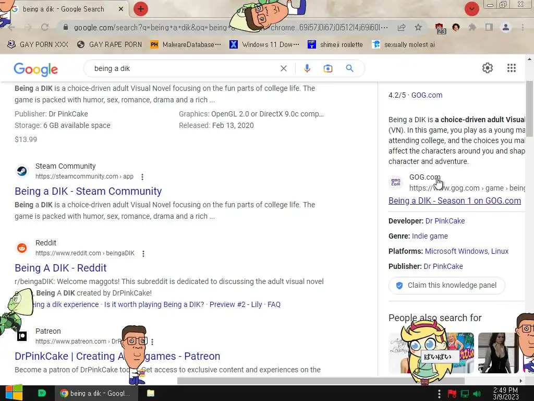The height and width of the screenshot is (401, 534).
Task: Open 'Being a DIK - Steam Community' result
Action: pos(88,191)
